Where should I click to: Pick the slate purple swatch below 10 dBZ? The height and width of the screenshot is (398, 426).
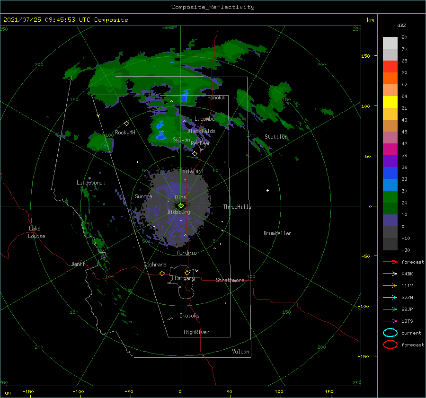(x=390, y=221)
